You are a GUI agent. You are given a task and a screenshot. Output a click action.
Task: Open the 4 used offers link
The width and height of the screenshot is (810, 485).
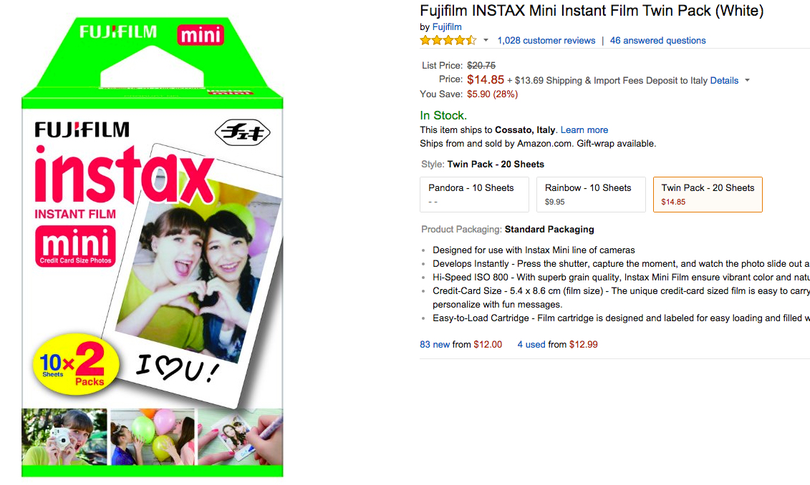point(531,345)
